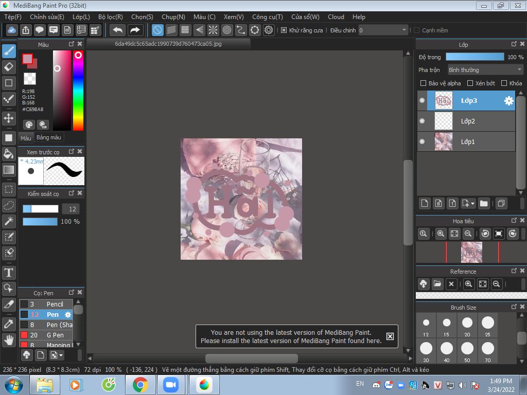Select the Hand tool

[9, 340]
